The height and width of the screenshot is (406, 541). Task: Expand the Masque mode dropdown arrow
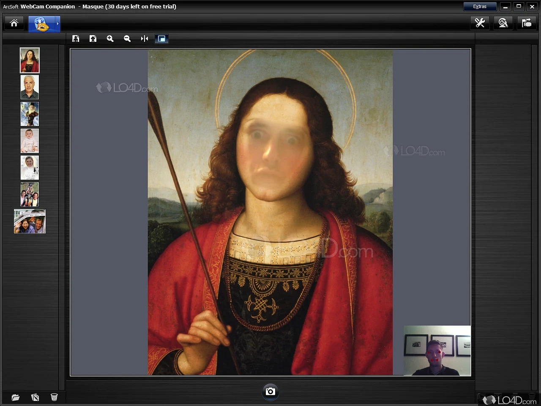click(x=57, y=24)
